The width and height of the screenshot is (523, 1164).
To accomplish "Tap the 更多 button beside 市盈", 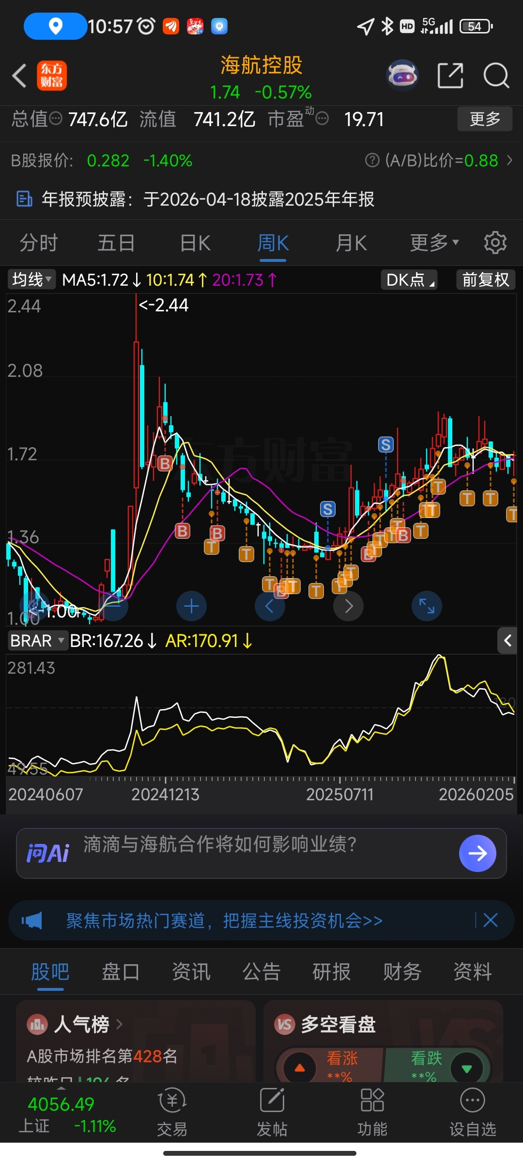I will 485,119.
